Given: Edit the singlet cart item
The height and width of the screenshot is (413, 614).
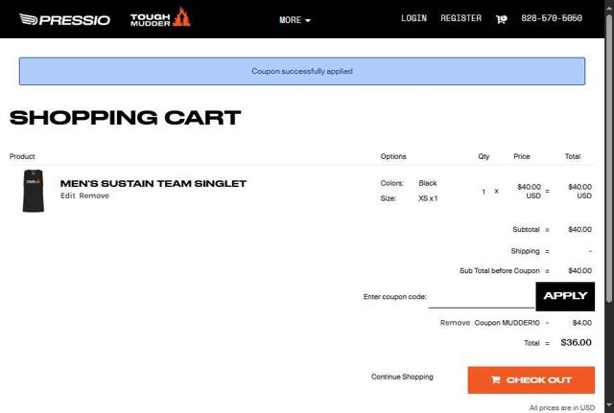Looking at the screenshot, I should tap(68, 195).
